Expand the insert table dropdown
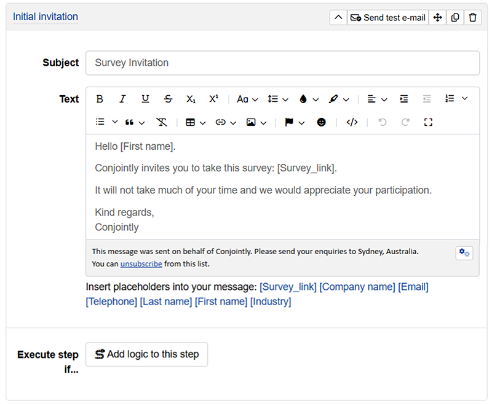Viewport: 492px width, 404px height. coord(196,122)
